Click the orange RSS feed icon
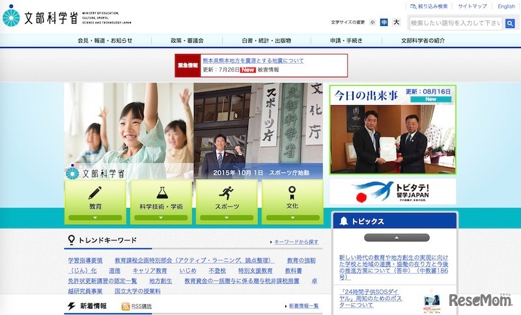 click(x=126, y=307)
